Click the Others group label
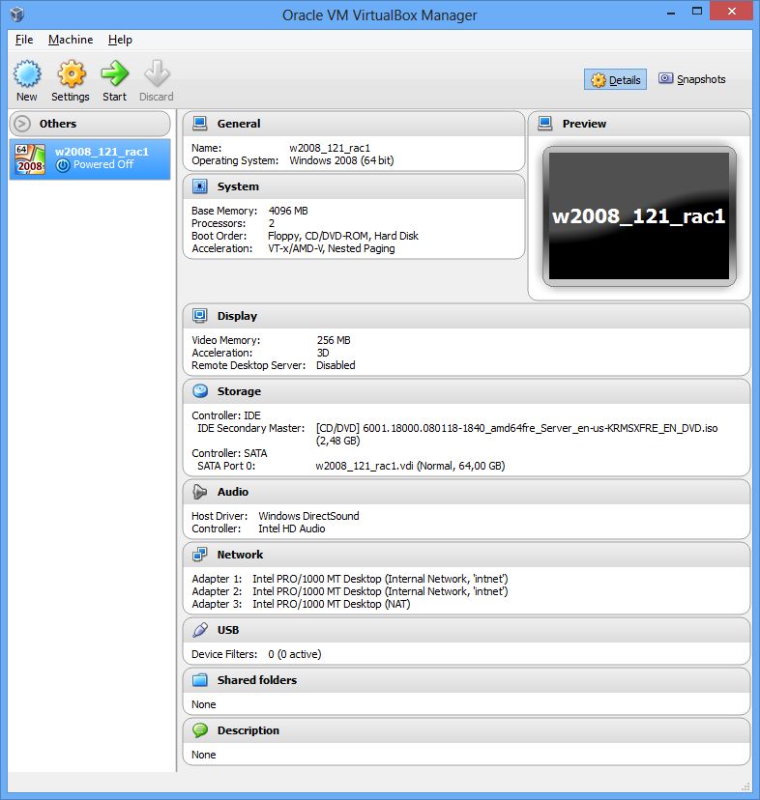 click(58, 124)
